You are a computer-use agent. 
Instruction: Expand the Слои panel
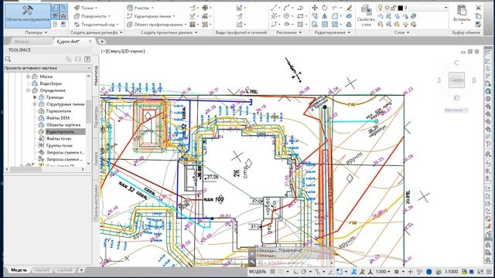(401, 32)
